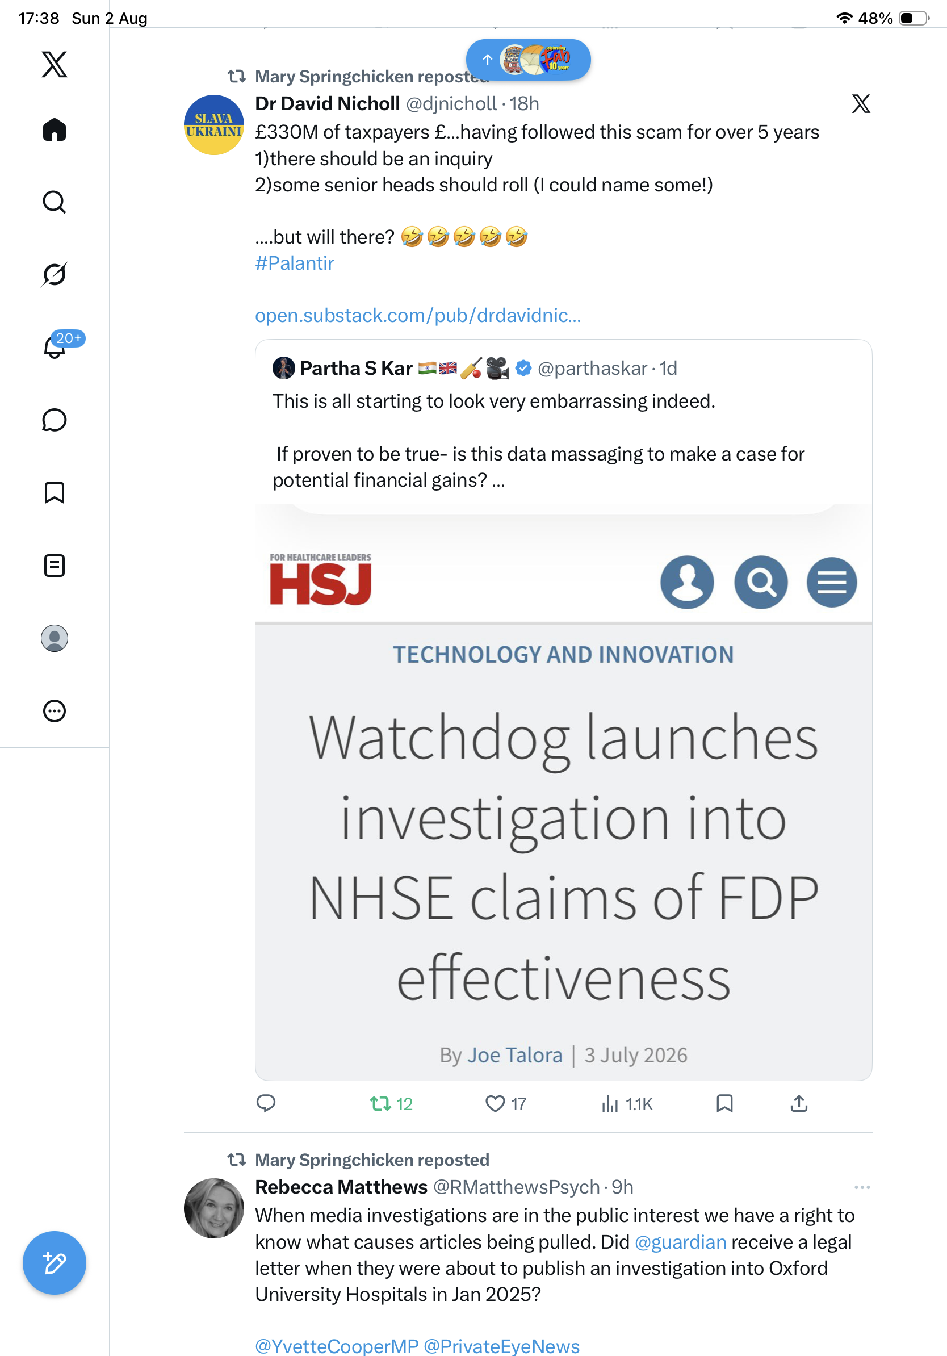Viewport: 947px width, 1356px height.
Task: Open Search from the sidebar
Action: [x=55, y=202]
